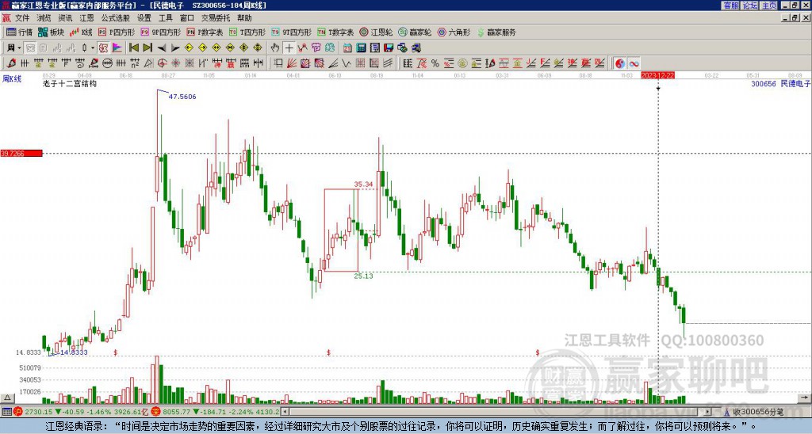Click the 客服 button in title bar

point(730,6)
